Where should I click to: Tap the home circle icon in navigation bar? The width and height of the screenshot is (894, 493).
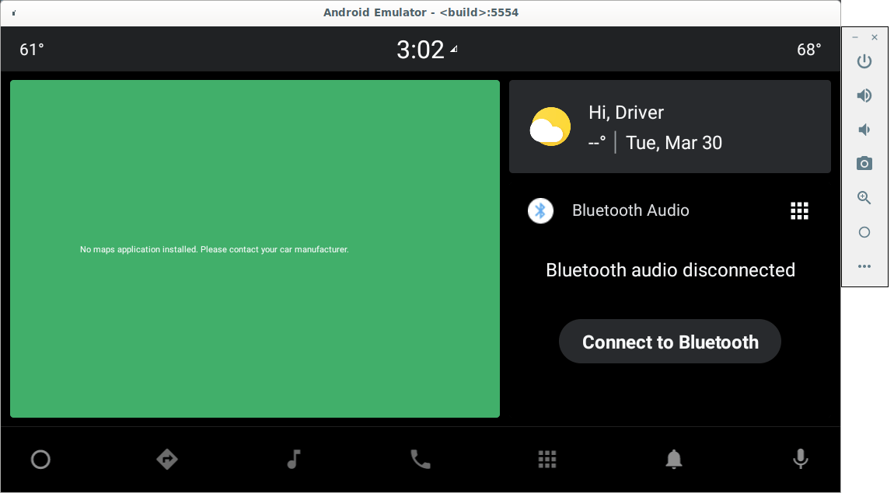point(40,459)
